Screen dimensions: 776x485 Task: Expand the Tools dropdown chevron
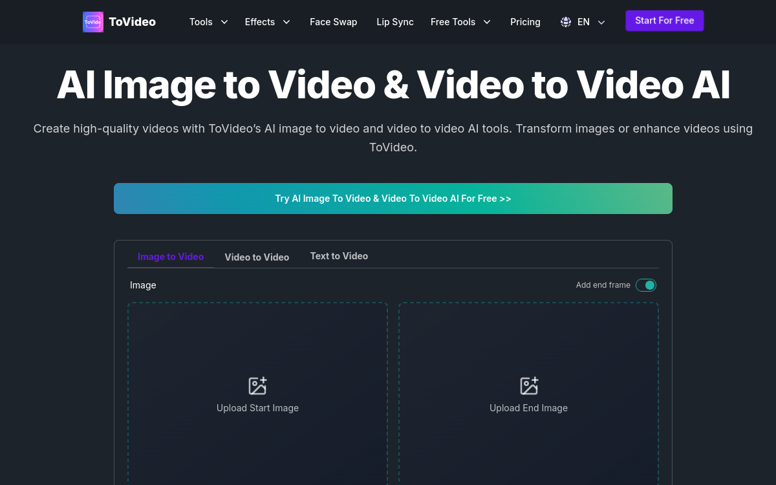pos(224,22)
